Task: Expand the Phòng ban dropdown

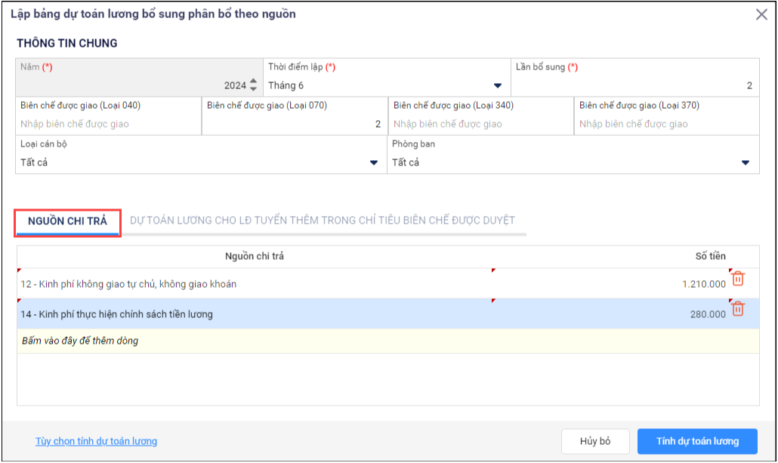Action: [746, 163]
